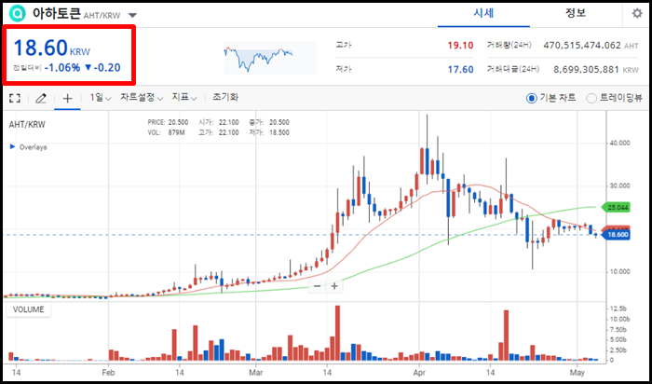
Task: Switch to the 시세 tab
Action: coord(483,14)
